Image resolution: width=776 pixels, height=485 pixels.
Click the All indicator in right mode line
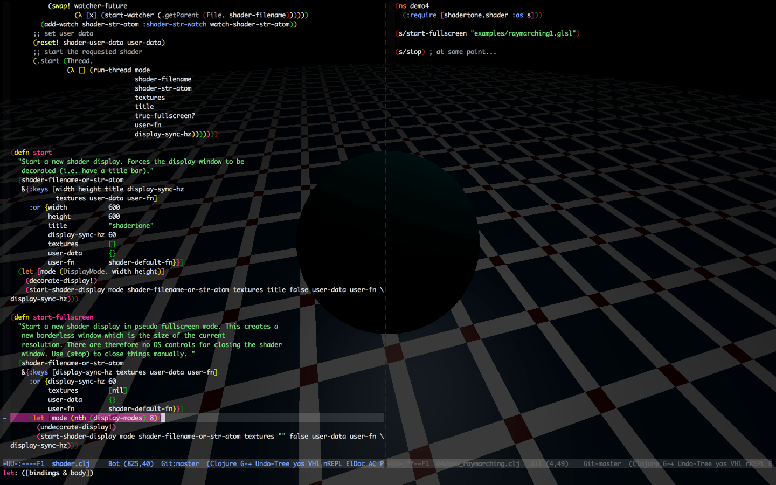click(x=536, y=463)
